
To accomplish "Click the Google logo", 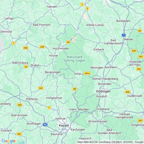I will pos(9,141).
